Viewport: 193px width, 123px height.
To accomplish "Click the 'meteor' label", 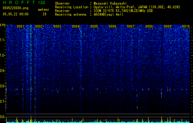I will pyautogui.click(x=44, y=10).
